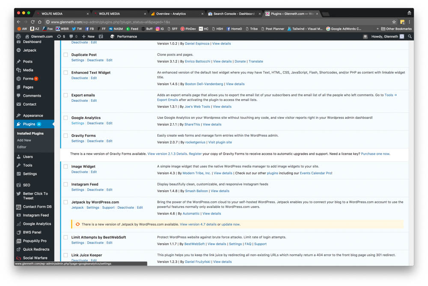Select Installed Plugins submenu item
This screenshot has height=286, width=428.
pyautogui.click(x=30, y=133)
